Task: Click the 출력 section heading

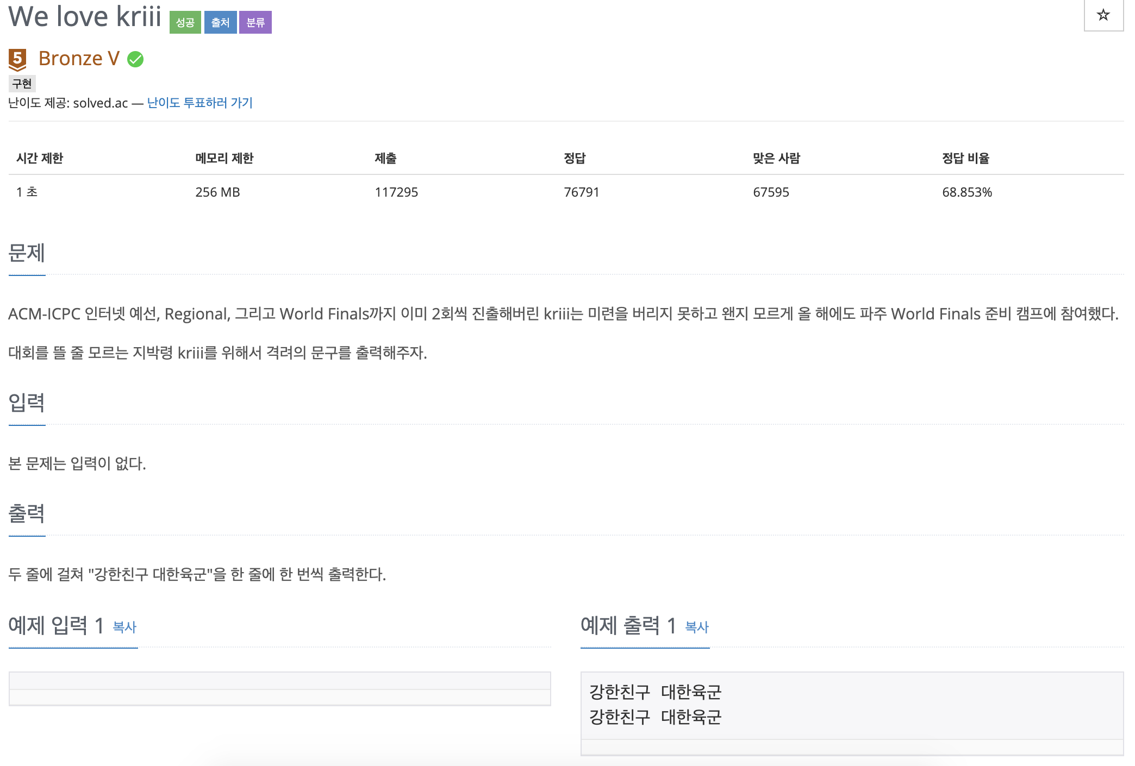Action: [x=27, y=513]
